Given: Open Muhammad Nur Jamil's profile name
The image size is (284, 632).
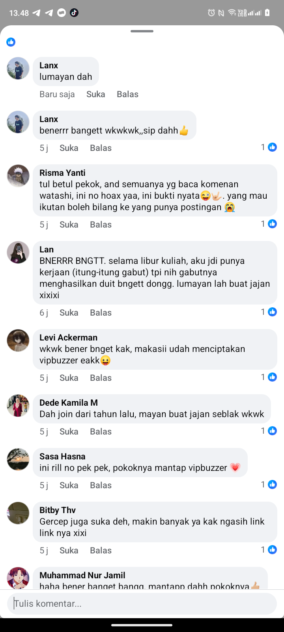Looking at the screenshot, I should pos(82,576).
